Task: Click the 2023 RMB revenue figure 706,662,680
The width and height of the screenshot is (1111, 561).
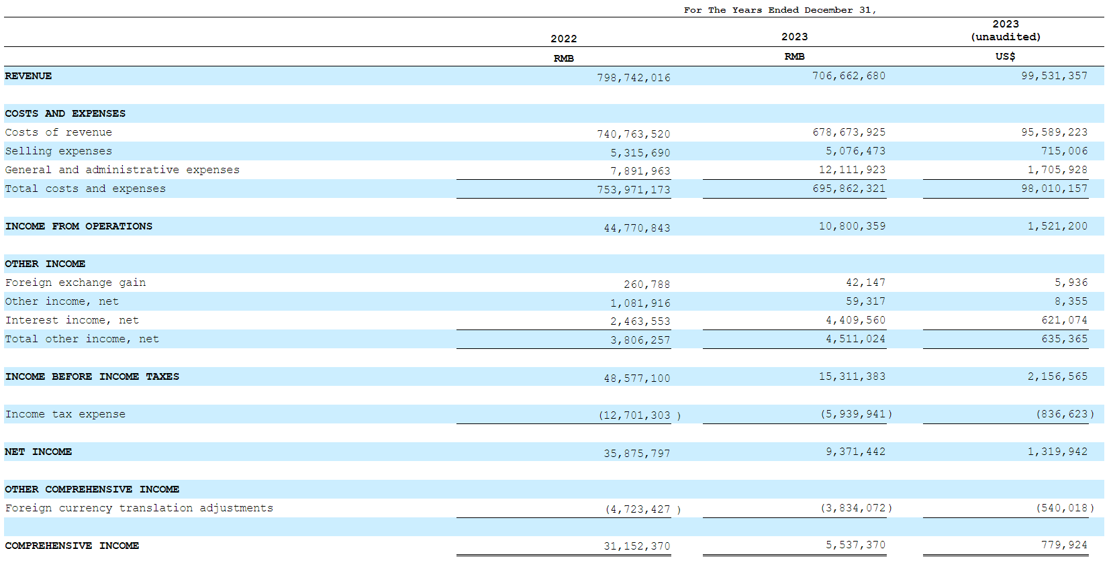Action: click(849, 76)
